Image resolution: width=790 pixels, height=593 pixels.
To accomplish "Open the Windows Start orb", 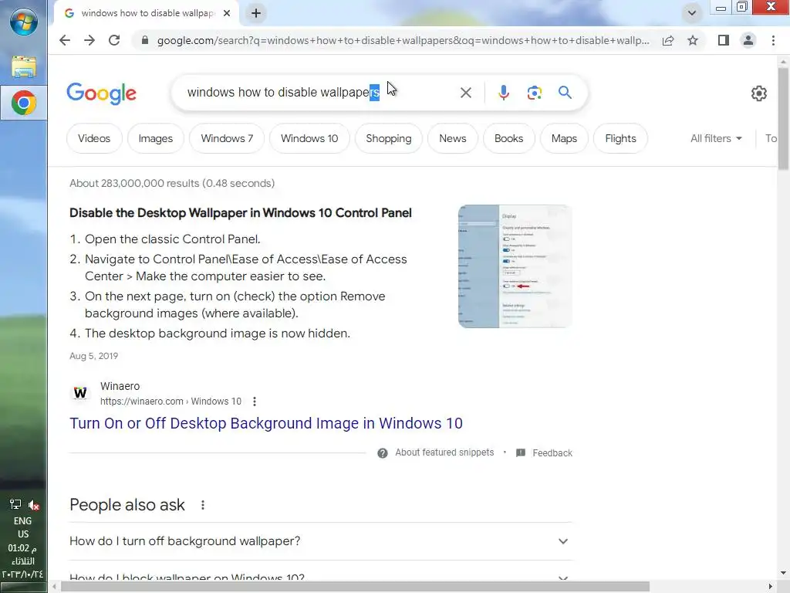I will [24, 22].
